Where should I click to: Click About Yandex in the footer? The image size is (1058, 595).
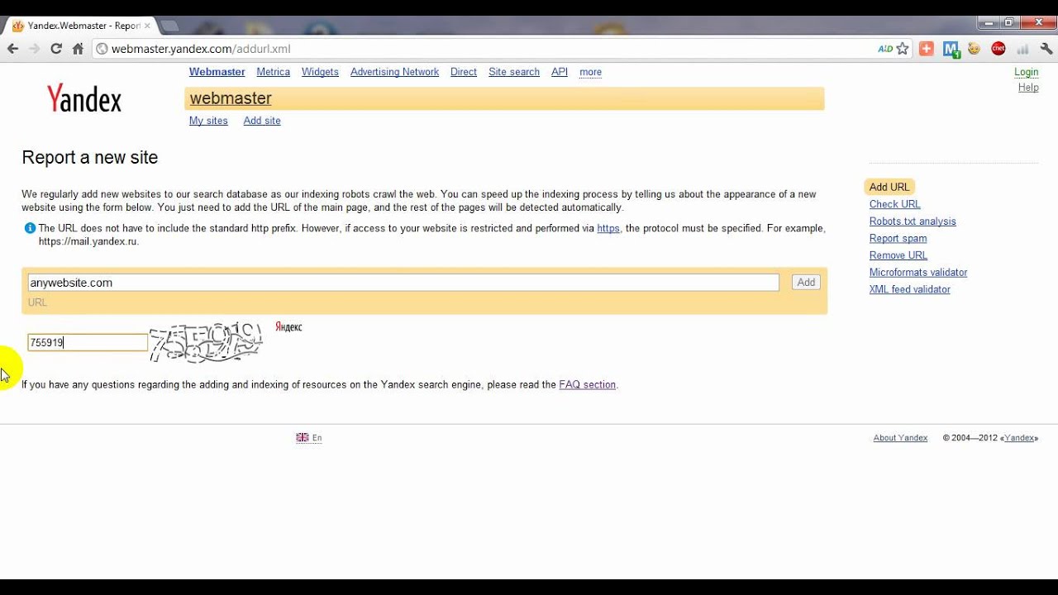pyautogui.click(x=900, y=438)
